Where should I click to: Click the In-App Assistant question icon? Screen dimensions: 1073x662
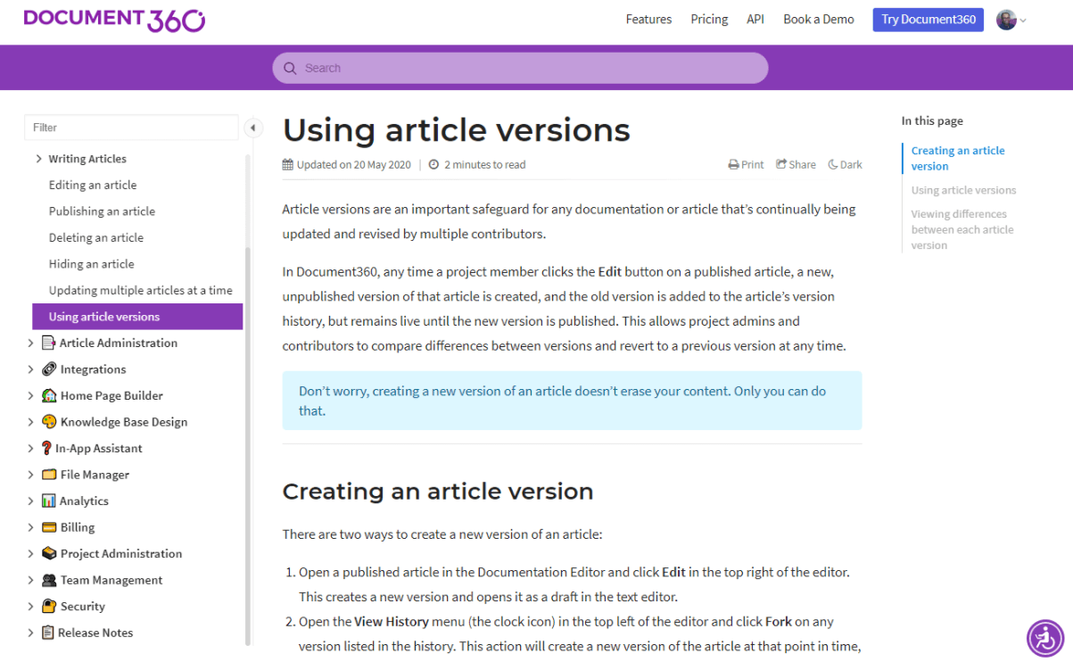47,448
